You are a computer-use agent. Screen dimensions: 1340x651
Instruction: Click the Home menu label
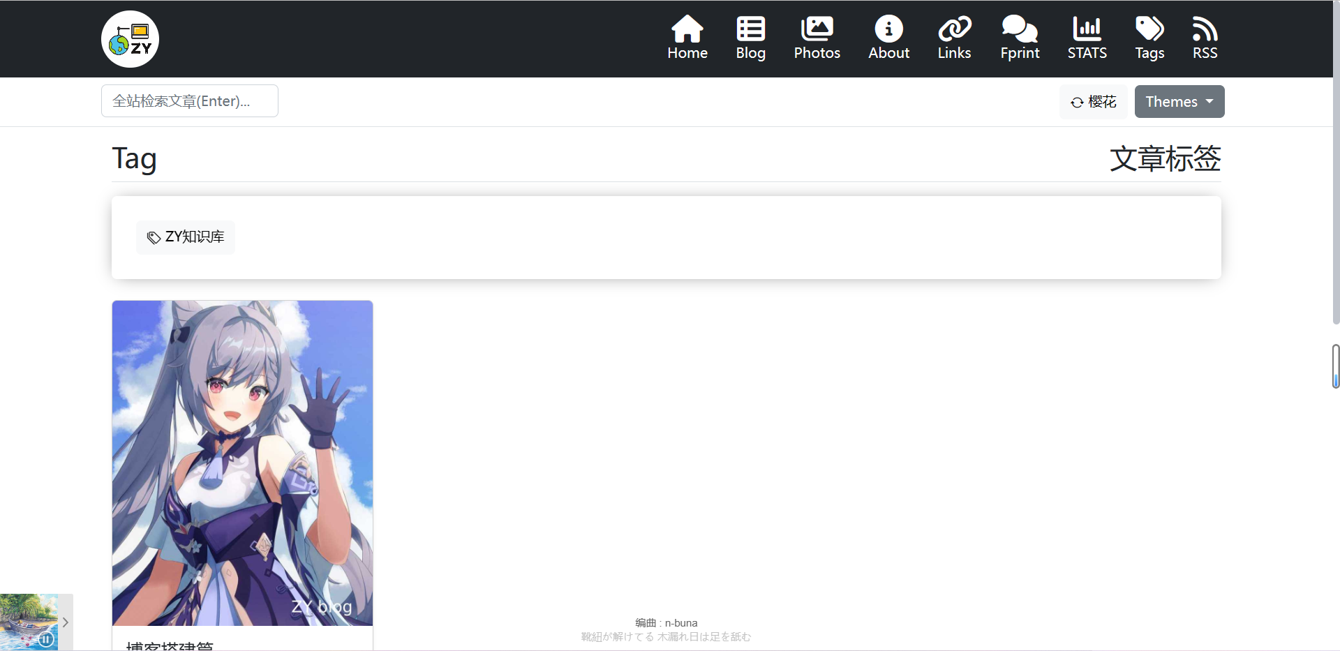click(x=687, y=53)
